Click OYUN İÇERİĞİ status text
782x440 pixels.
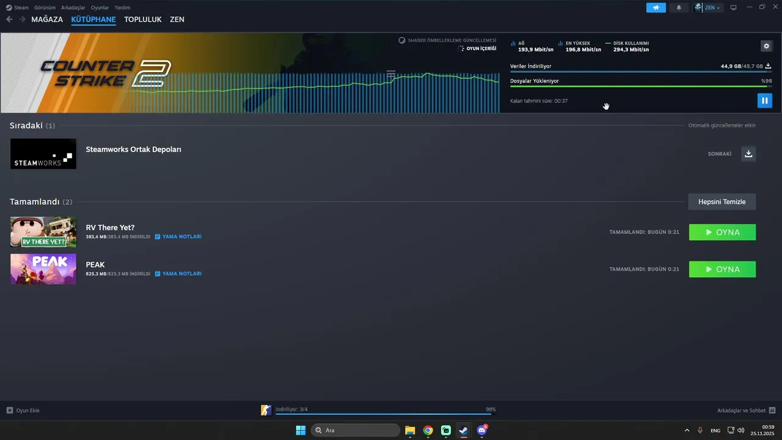[481, 48]
